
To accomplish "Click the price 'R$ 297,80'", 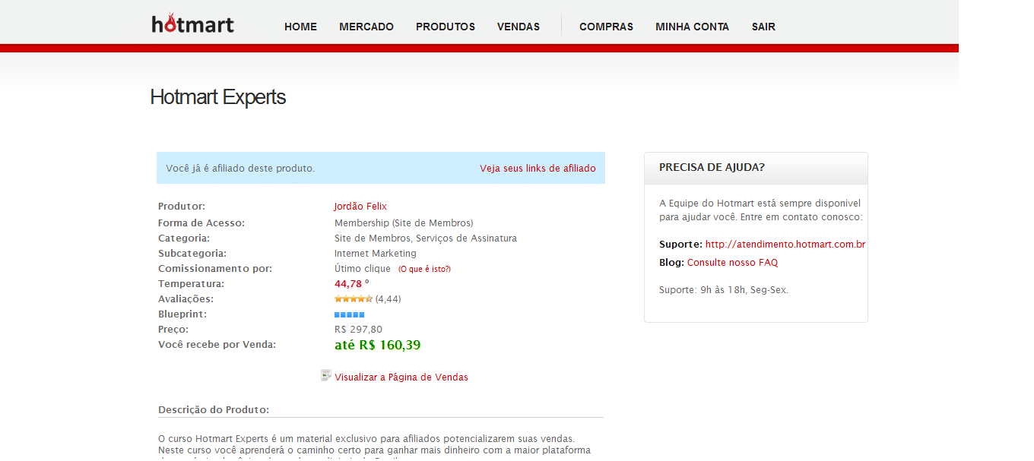I will tap(358, 330).
